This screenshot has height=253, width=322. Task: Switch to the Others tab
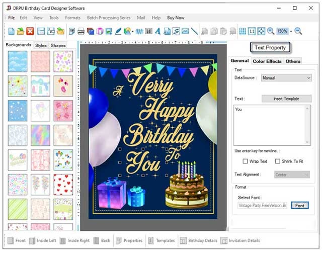click(293, 61)
